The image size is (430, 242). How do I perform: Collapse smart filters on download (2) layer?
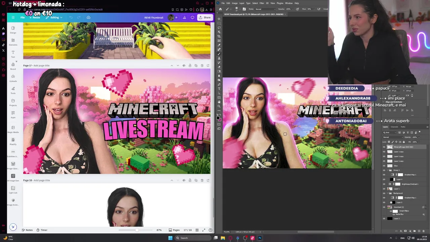point(426,207)
